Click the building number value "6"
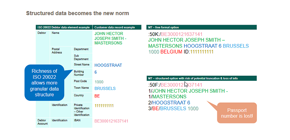Viewport: 290px width, 140px height. (x=95, y=72)
